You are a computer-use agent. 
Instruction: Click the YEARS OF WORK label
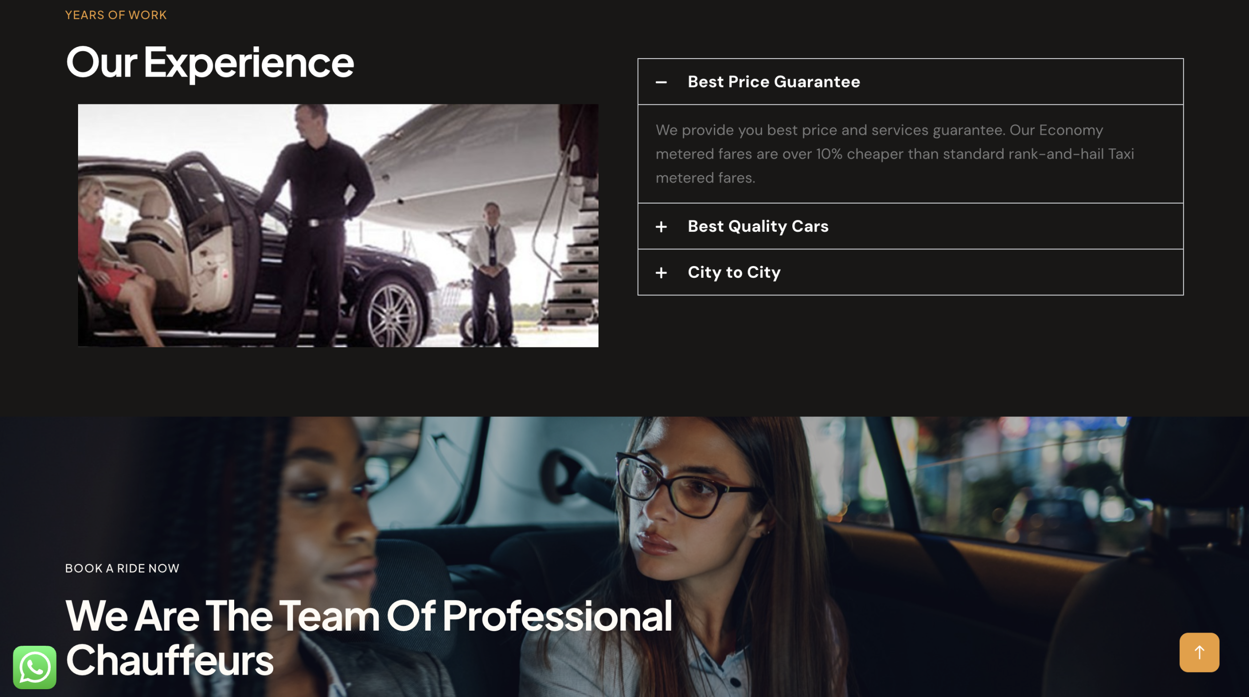tap(116, 15)
